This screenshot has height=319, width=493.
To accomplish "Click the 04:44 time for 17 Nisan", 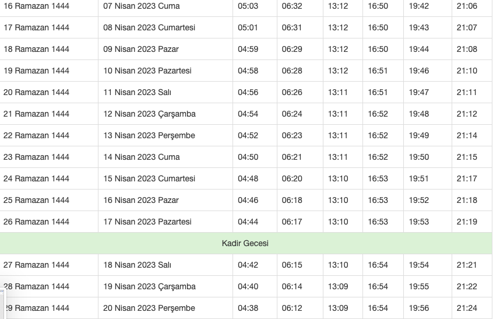I will click(248, 222).
